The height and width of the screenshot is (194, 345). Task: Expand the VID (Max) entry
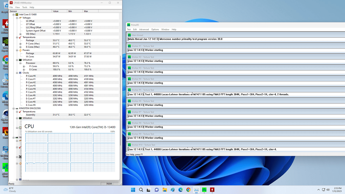click(x=20, y=34)
